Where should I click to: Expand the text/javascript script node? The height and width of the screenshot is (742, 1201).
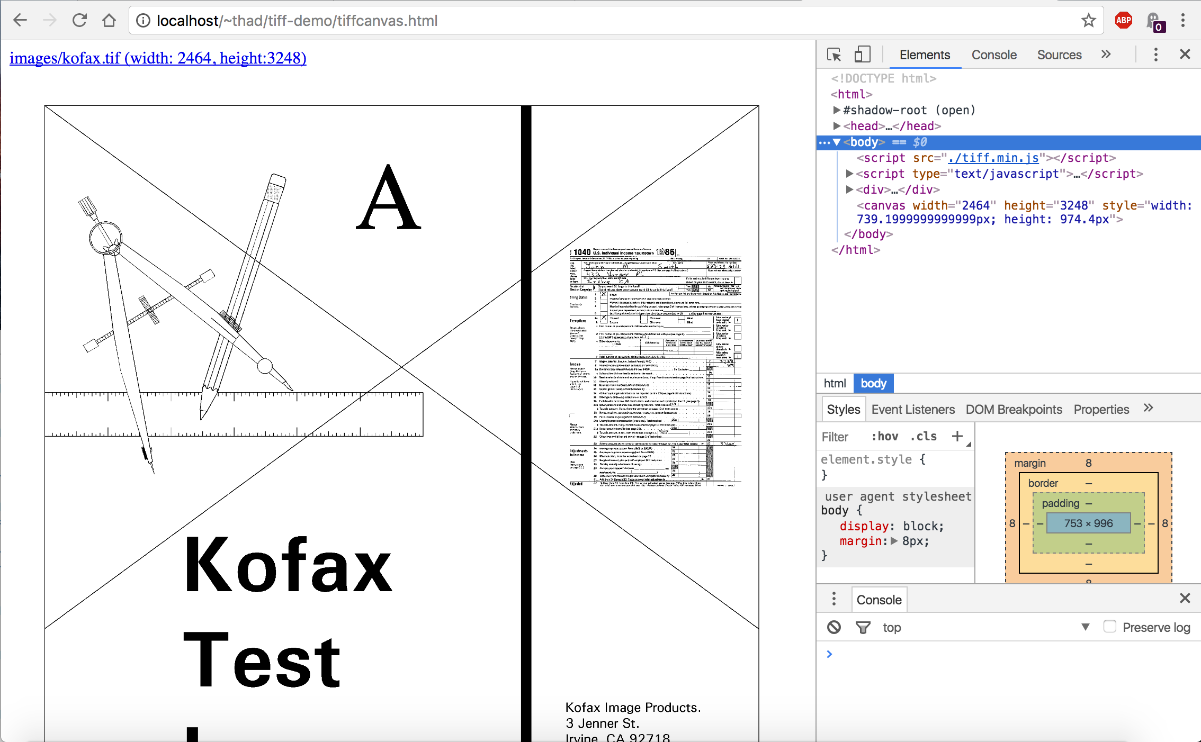coord(849,174)
